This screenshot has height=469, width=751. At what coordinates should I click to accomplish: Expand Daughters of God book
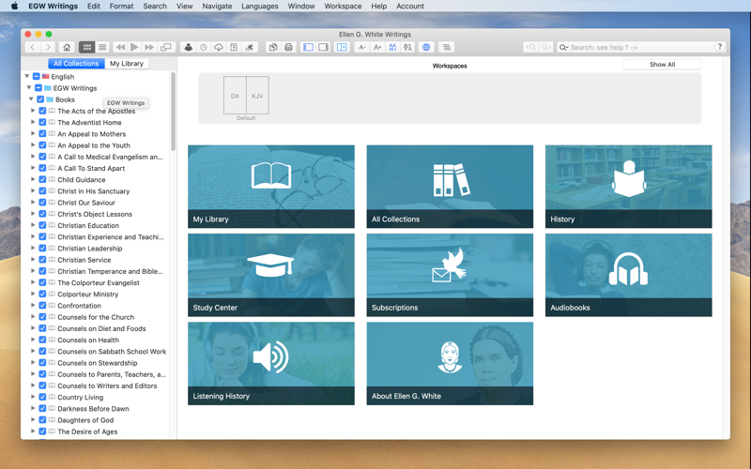pos(33,419)
